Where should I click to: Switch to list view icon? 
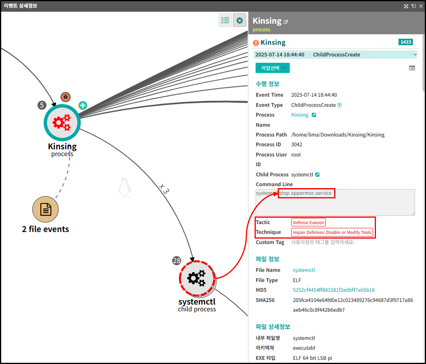coord(225,20)
